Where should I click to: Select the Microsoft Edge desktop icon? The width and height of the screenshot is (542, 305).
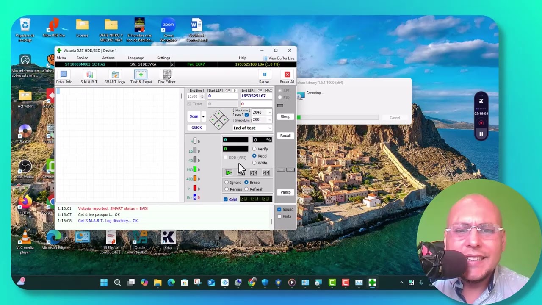pos(54,241)
